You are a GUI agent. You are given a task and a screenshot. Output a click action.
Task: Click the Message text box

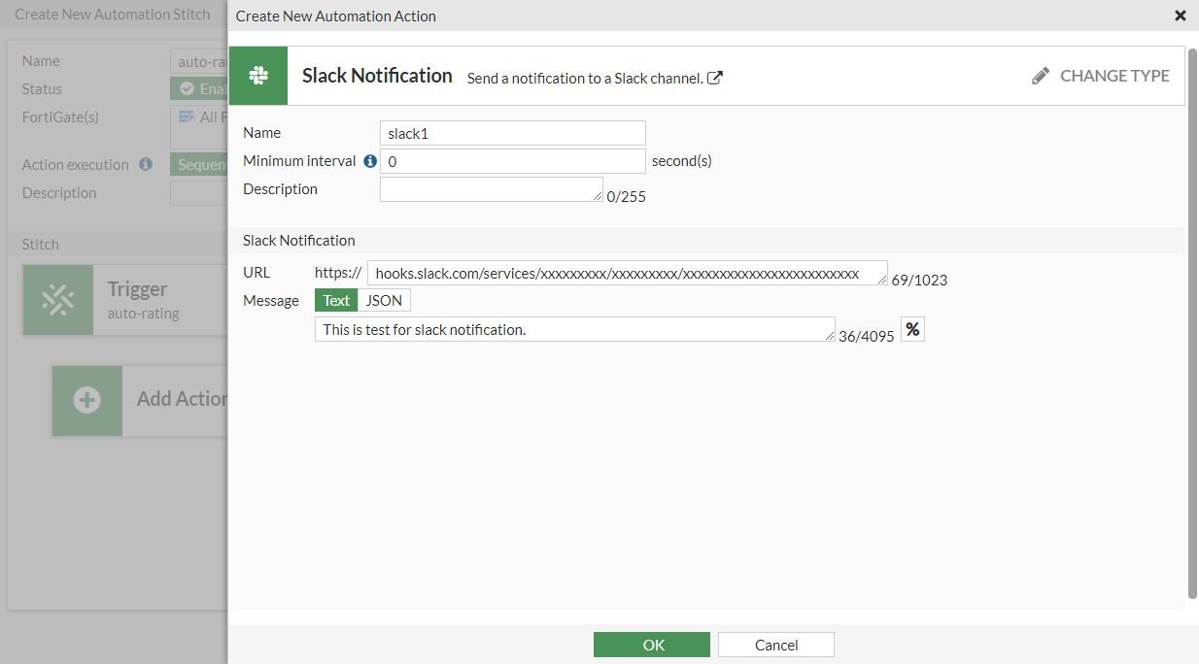point(574,329)
